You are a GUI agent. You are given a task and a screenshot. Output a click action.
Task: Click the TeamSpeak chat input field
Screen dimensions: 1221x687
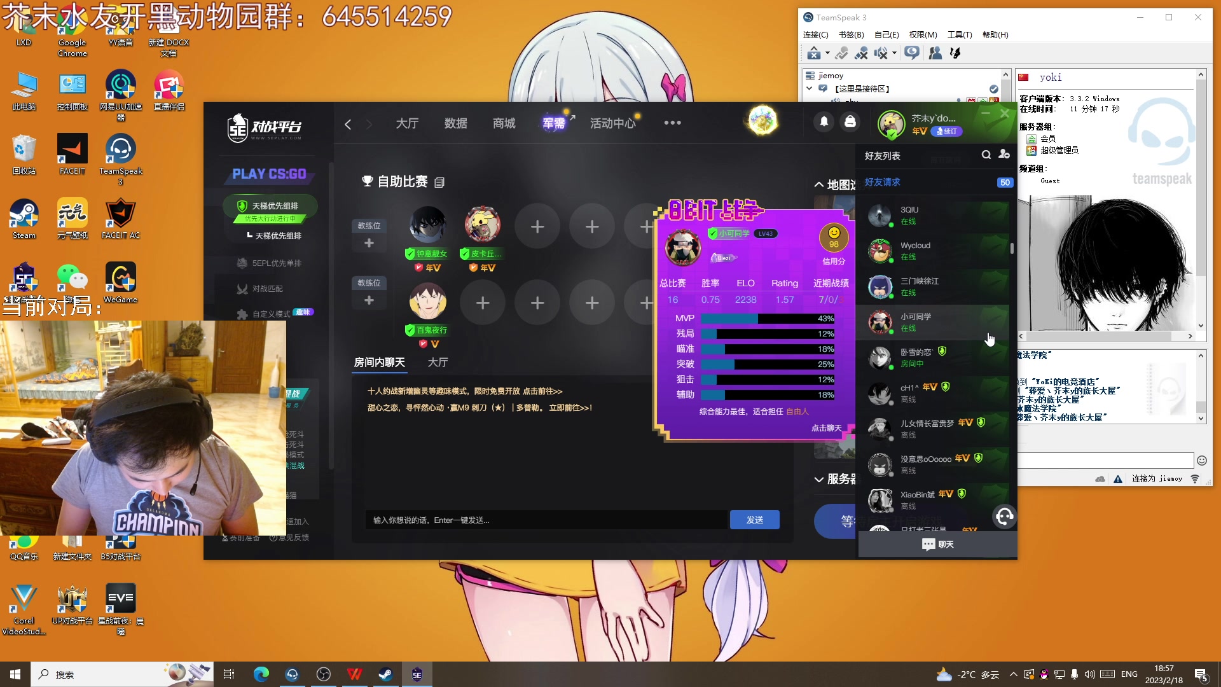pyautogui.click(x=1105, y=461)
